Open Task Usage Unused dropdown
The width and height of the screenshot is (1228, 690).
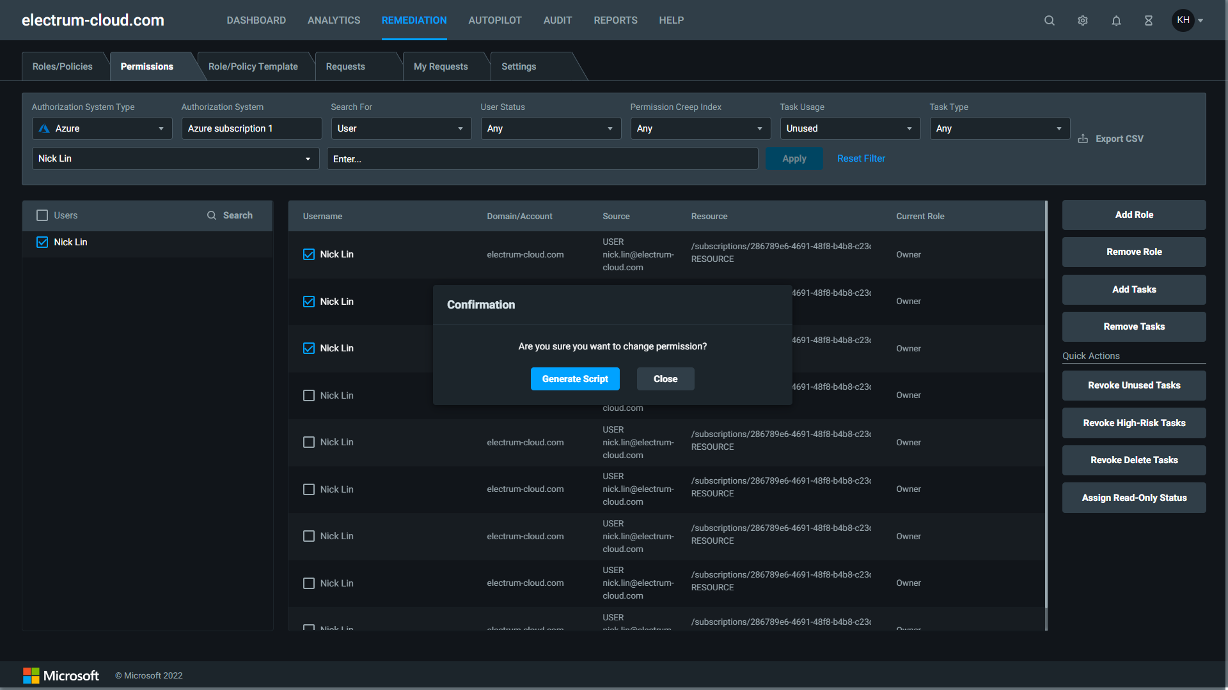pos(850,128)
